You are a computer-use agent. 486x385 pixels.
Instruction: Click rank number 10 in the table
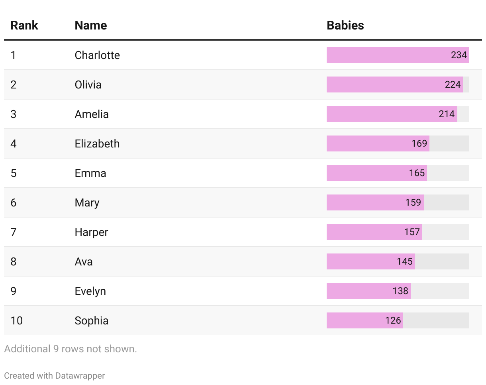17,320
